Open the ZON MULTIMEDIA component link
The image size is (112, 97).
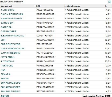point(10,91)
